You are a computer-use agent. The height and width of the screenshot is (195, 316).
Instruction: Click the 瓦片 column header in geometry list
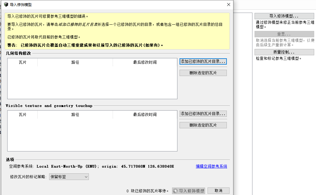point(22,62)
